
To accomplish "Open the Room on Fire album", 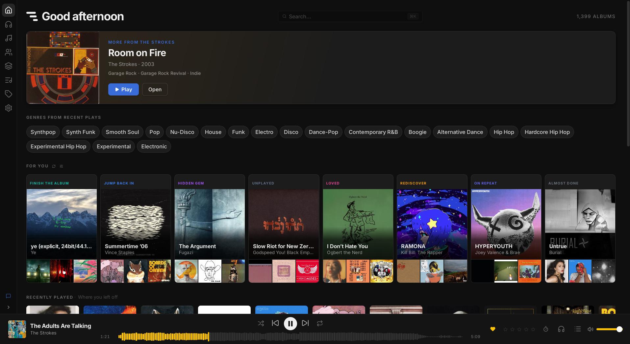I will click(155, 89).
